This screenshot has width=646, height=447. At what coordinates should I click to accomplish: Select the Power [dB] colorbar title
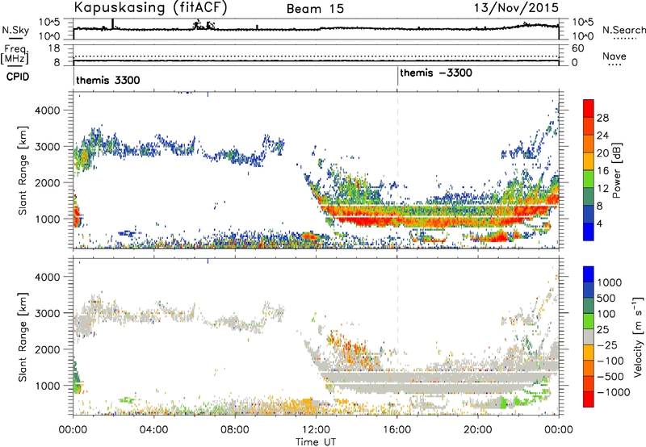(616, 170)
